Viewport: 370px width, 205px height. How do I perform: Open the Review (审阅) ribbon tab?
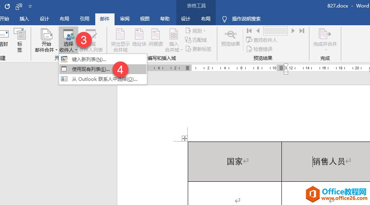(125, 19)
